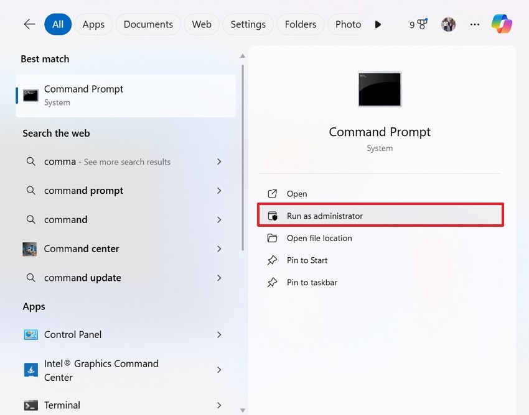
Task: Switch to the Folders filter tab
Action: 300,24
